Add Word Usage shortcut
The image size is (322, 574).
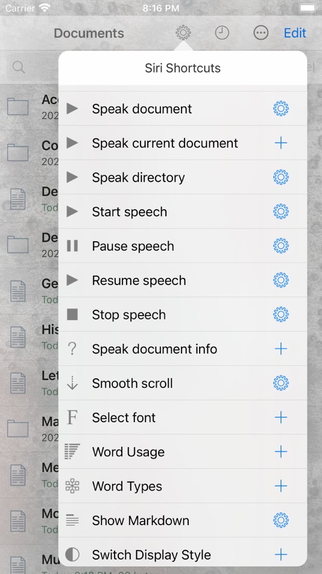[281, 452]
